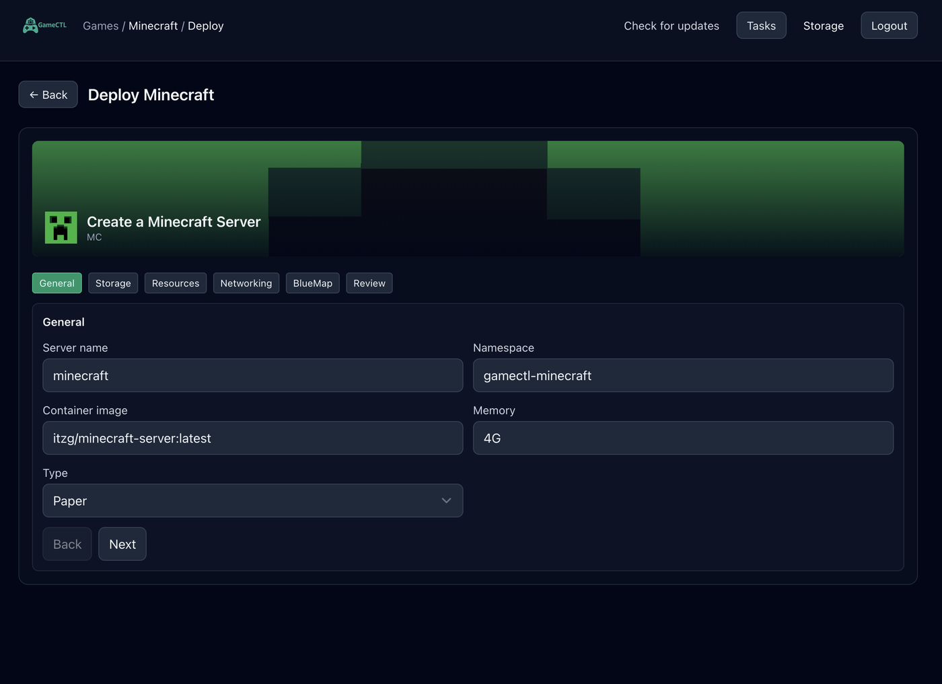Click the disabled Back button beside Next
Image resolution: width=942 pixels, height=684 pixels.
[67, 544]
